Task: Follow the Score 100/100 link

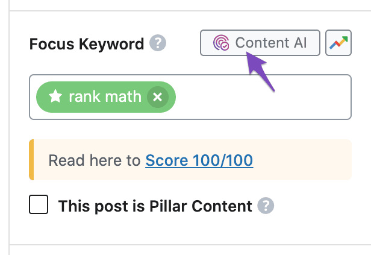Action: pos(199,160)
